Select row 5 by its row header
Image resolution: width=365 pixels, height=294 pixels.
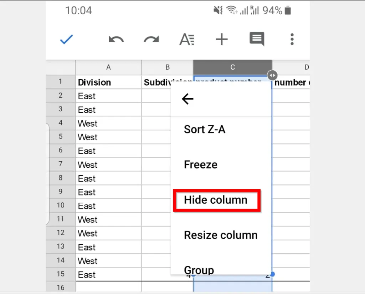point(60,137)
